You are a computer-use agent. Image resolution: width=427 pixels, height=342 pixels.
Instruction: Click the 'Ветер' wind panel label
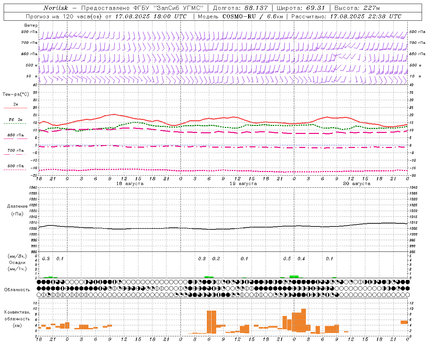coord(31,25)
